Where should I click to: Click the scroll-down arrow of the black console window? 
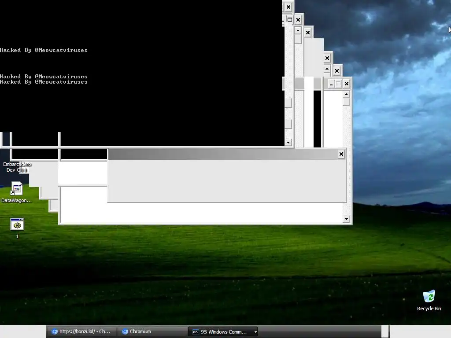[x=288, y=142]
